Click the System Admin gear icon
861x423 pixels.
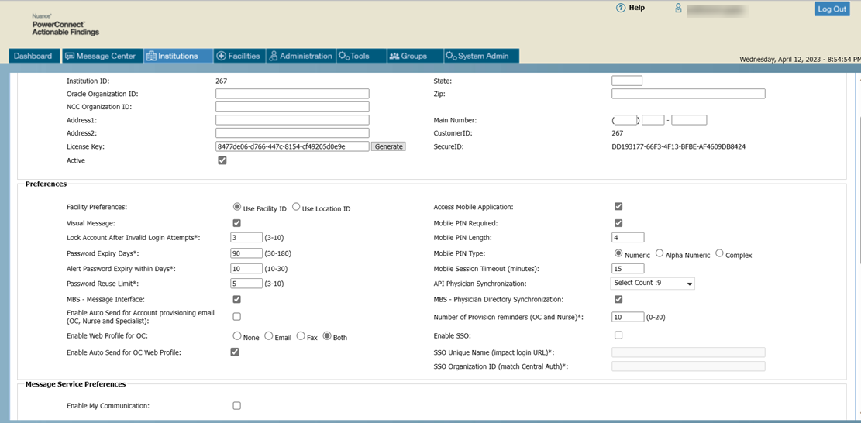coord(451,56)
